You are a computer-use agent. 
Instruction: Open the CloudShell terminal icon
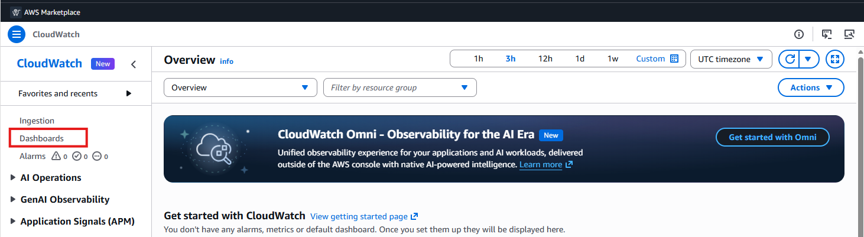(827, 34)
